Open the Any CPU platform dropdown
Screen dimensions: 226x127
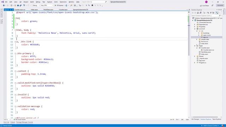click(x=47, y=6)
